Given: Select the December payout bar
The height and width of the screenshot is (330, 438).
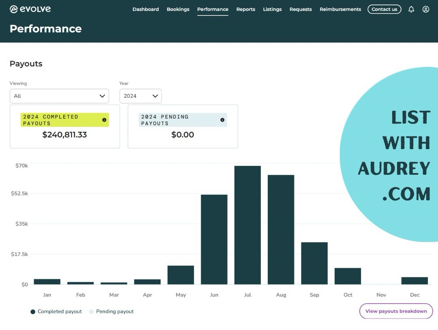Looking at the screenshot, I should (x=414, y=281).
